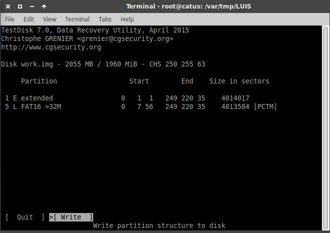This screenshot has height=233, width=330.
Task: Click the Disk work.img information line
Action: click(103, 64)
